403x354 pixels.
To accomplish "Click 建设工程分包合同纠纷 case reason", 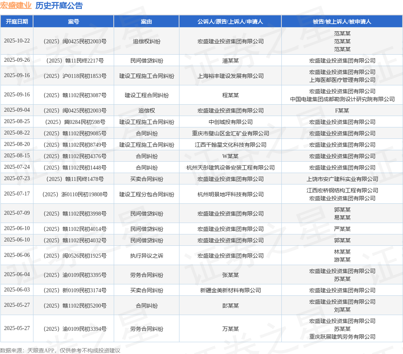I will 146,194.
